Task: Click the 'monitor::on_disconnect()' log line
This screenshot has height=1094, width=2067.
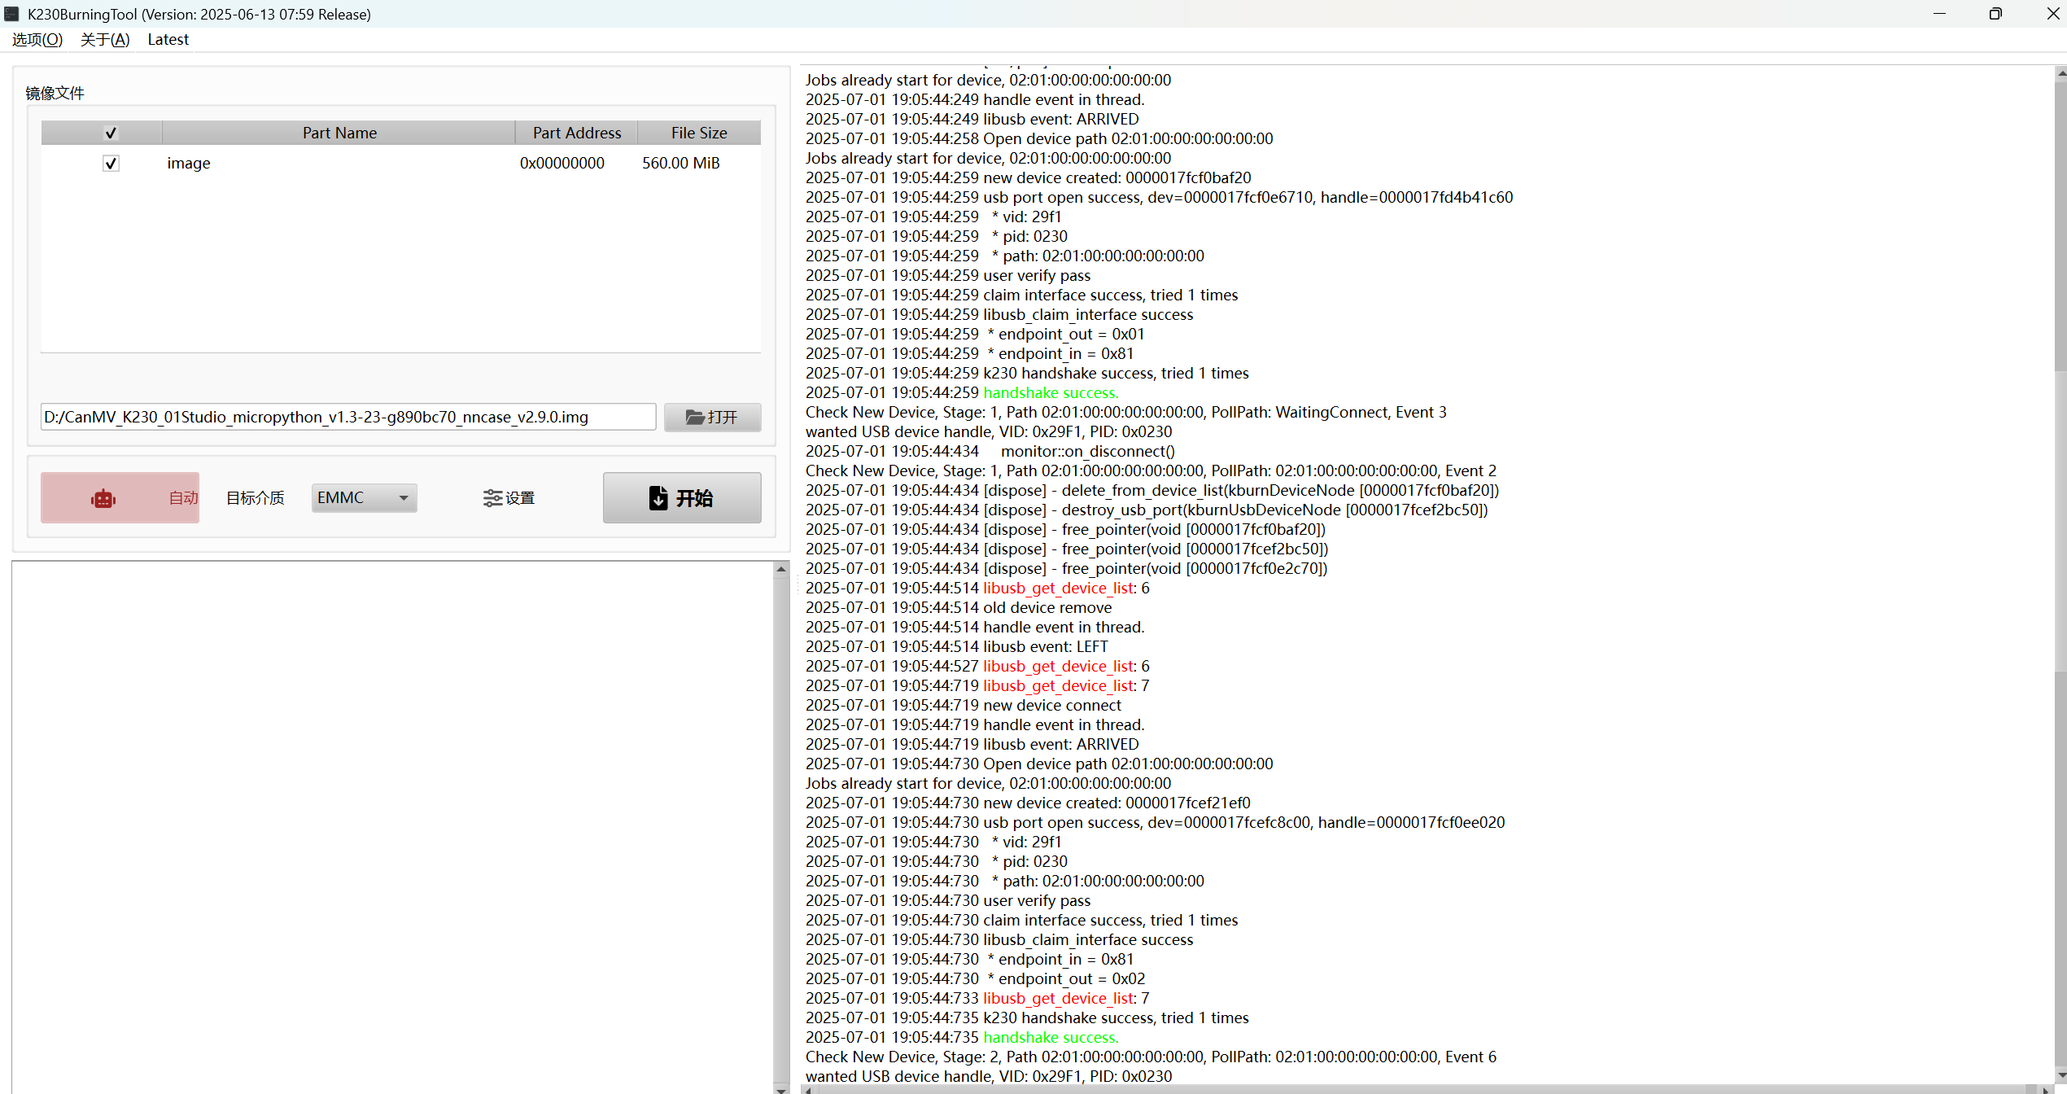Action: (x=990, y=451)
